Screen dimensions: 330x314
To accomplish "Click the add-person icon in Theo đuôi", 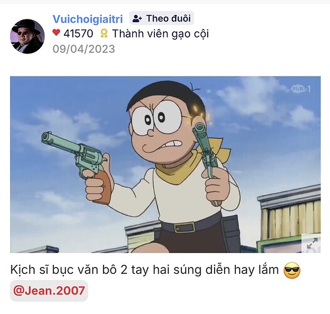I will click(137, 19).
